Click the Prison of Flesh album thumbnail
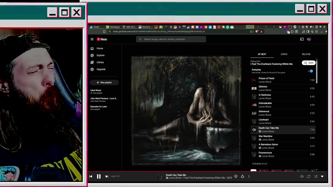This screenshot has height=187, width=333. pos(254,80)
